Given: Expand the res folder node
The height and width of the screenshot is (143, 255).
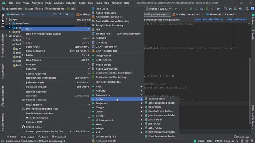Looking at the screenshot, I should point(10,32).
